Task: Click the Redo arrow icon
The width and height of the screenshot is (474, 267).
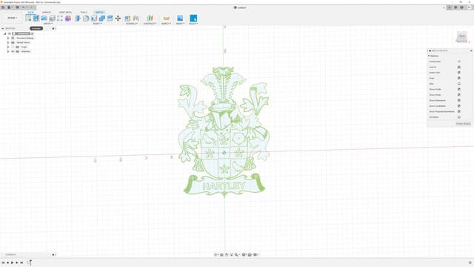Action: coord(31,7)
